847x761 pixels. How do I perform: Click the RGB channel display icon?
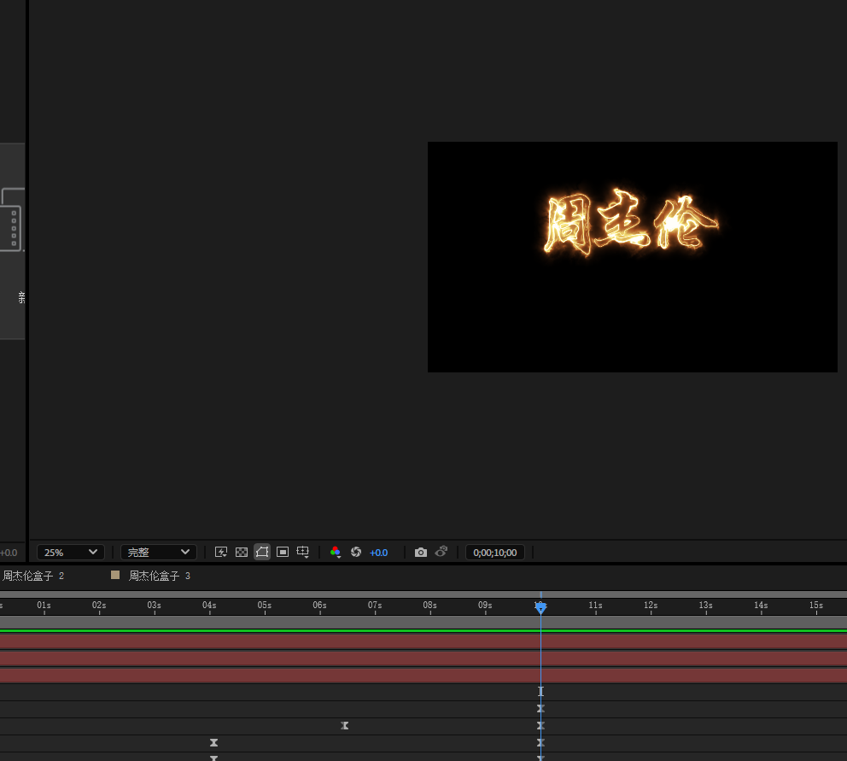[x=336, y=553]
